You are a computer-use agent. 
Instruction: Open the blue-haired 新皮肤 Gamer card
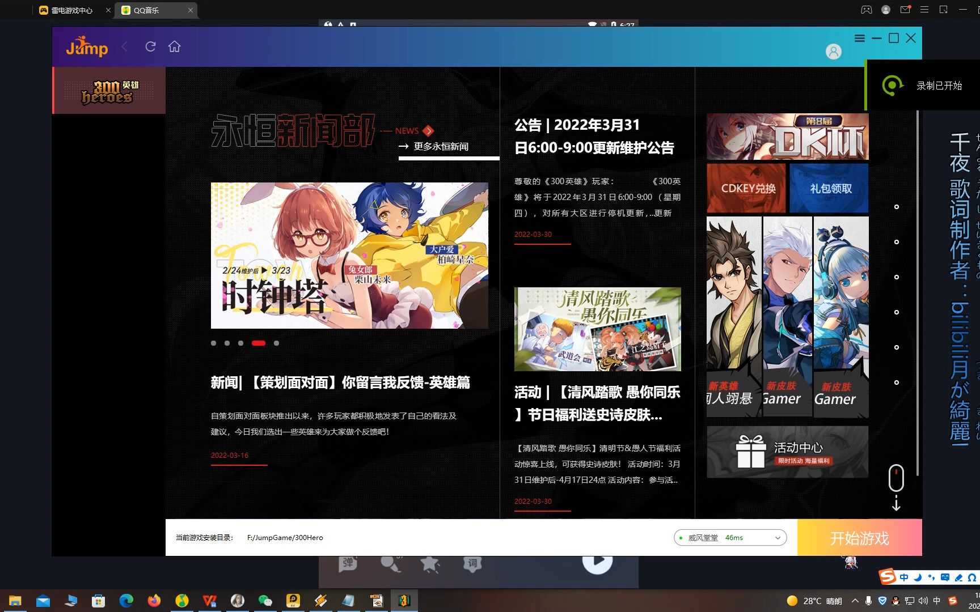click(841, 317)
